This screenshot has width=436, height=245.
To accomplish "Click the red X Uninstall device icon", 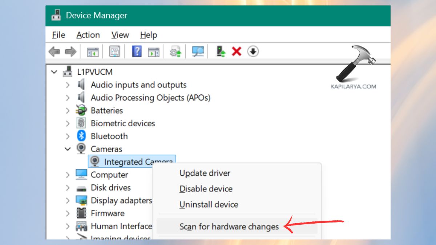I will tap(237, 51).
